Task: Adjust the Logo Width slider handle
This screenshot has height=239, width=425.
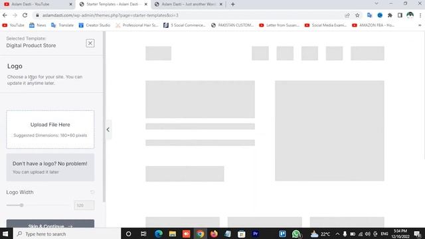Action: coord(22,205)
